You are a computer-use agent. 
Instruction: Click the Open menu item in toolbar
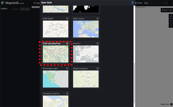[x=36, y=3]
